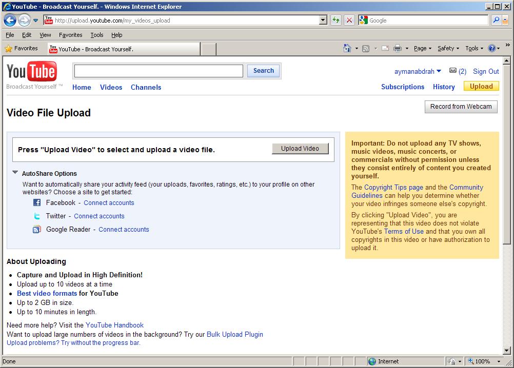Click the page scrollbar down arrow

[x=506, y=351]
